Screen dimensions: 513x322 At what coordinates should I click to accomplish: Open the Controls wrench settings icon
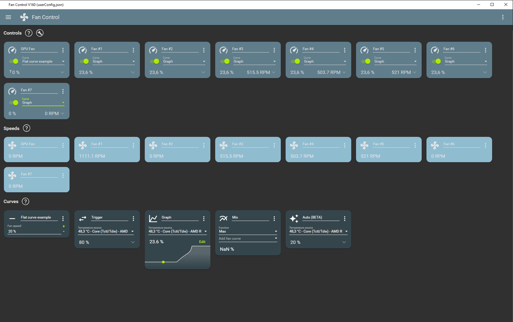(40, 33)
